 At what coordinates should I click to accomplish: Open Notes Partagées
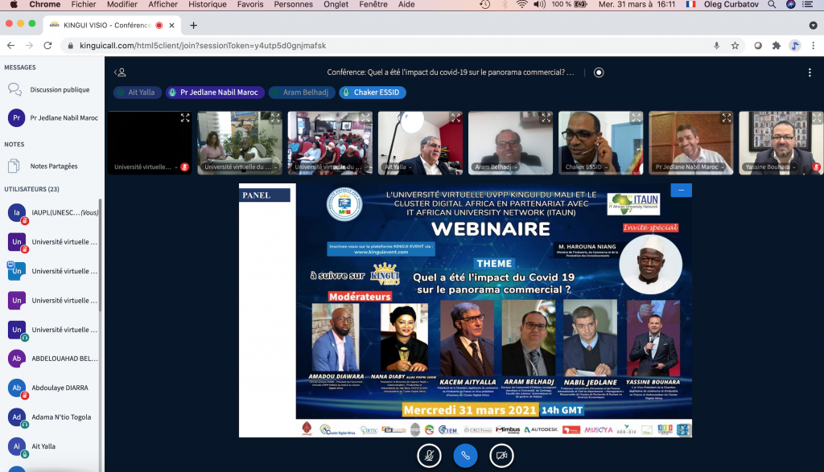pyautogui.click(x=51, y=166)
